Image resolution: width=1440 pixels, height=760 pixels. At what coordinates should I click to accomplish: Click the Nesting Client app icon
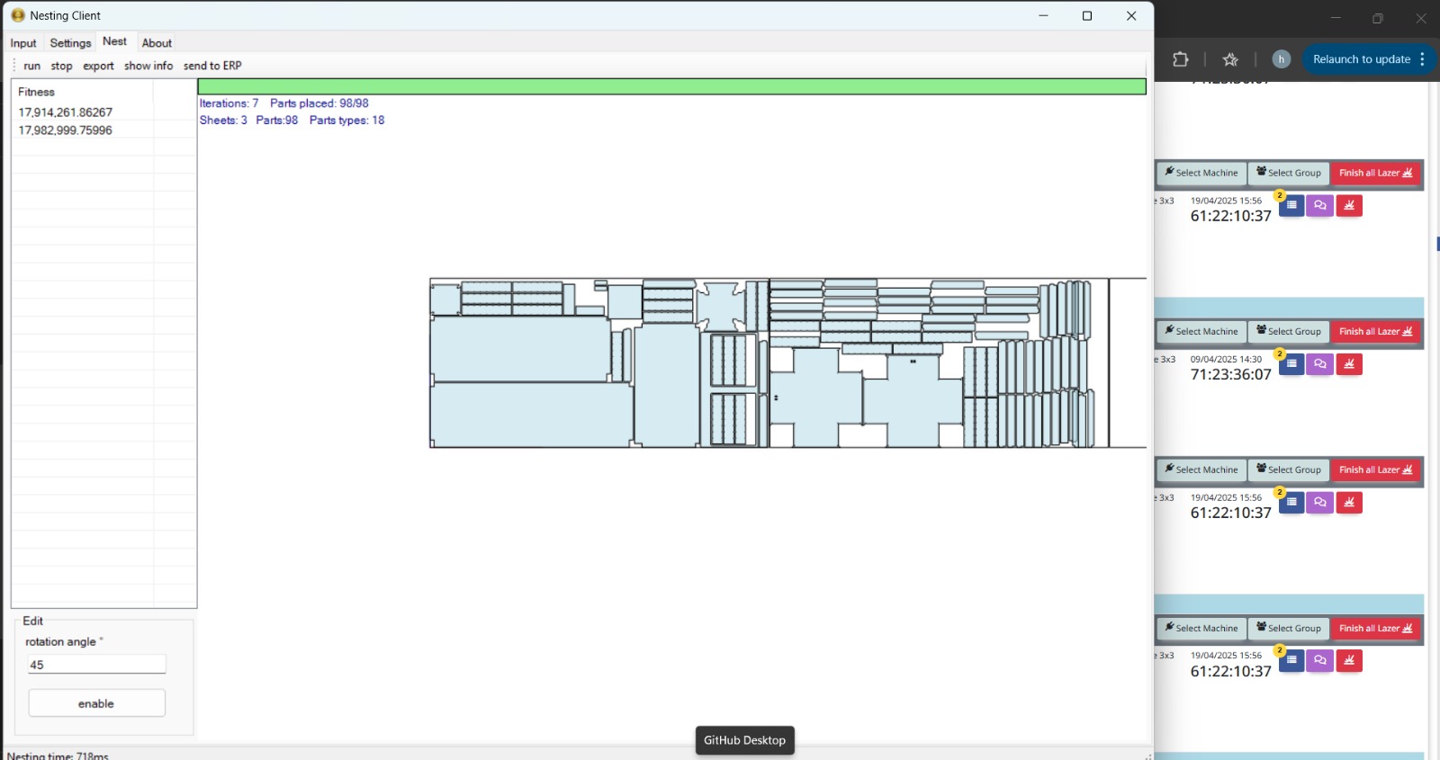tap(18, 15)
